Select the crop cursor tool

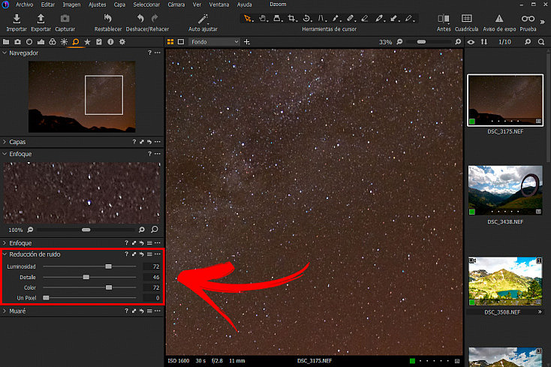(292, 18)
